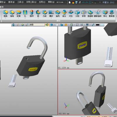This screenshot has width=117, height=117.
Task: Pick the 抽壳 shell tool
Action: tap(58, 13)
